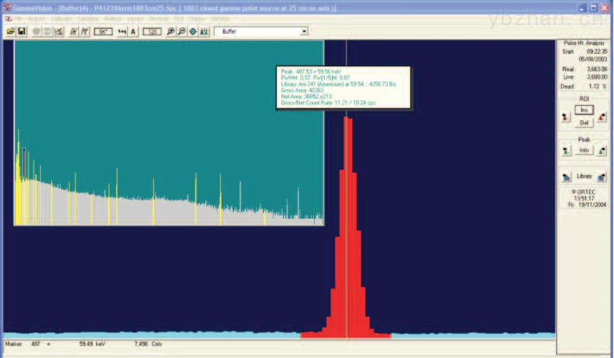Go to next peak with green arrow
Viewport: 614px width, 358px height.
pos(602,151)
